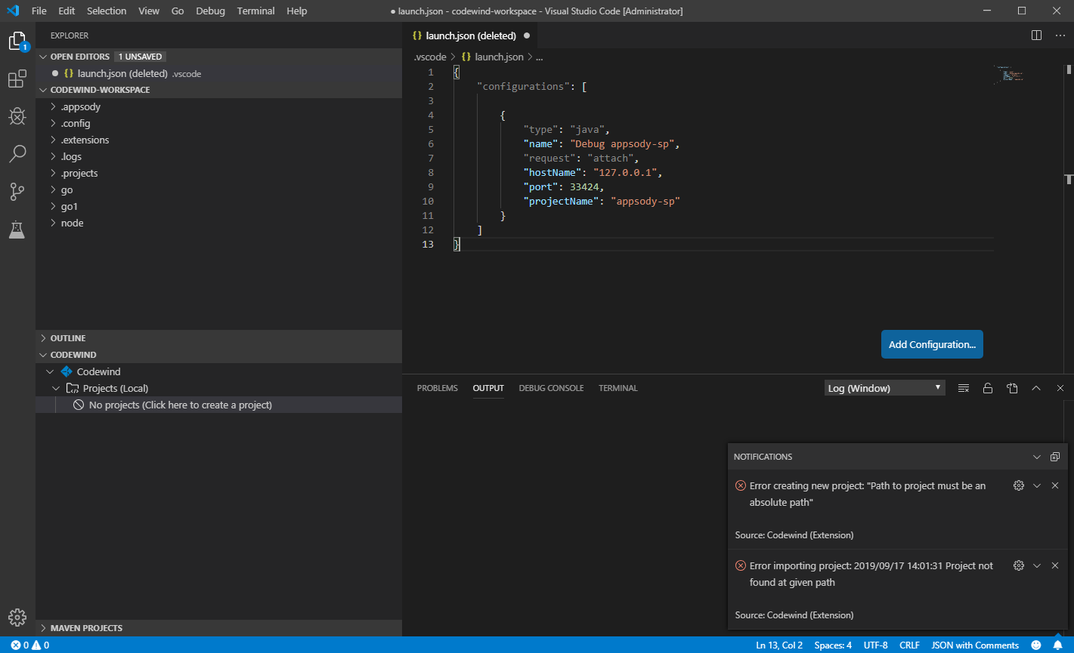This screenshot has width=1074, height=653.
Task: Open the Test beaker icon
Action: 17,229
